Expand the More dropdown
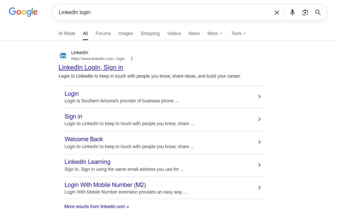The height and width of the screenshot is (216, 338). (215, 33)
